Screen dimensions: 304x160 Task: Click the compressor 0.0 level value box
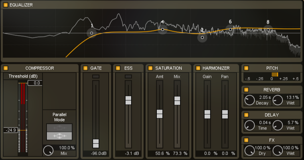(35, 83)
